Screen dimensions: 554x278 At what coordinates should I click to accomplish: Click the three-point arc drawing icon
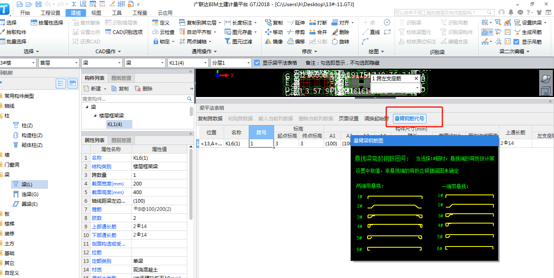tap(365, 41)
